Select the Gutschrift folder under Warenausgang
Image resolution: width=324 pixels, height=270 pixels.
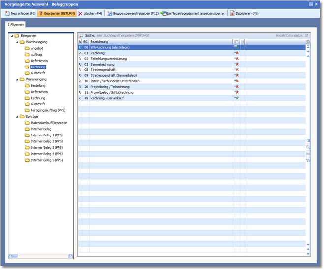click(37, 73)
